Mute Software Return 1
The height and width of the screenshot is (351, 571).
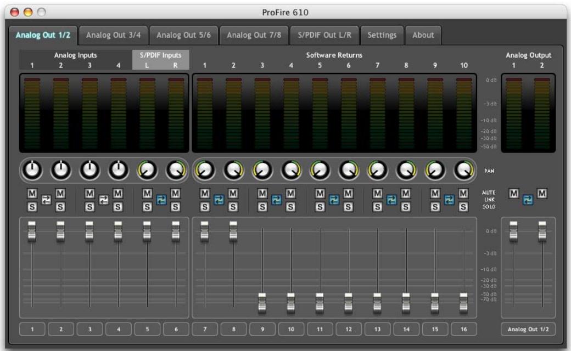[205, 193]
